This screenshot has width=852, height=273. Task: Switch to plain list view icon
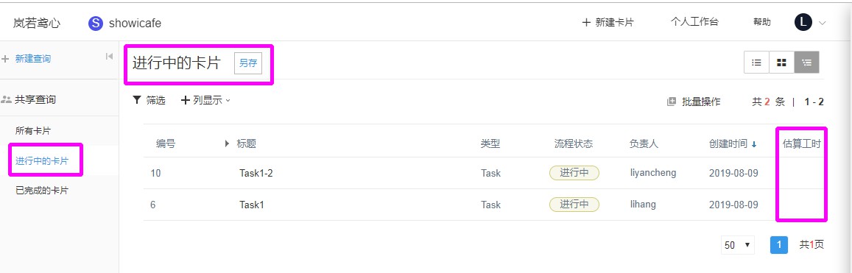pyautogui.click(x=756, y=63)
